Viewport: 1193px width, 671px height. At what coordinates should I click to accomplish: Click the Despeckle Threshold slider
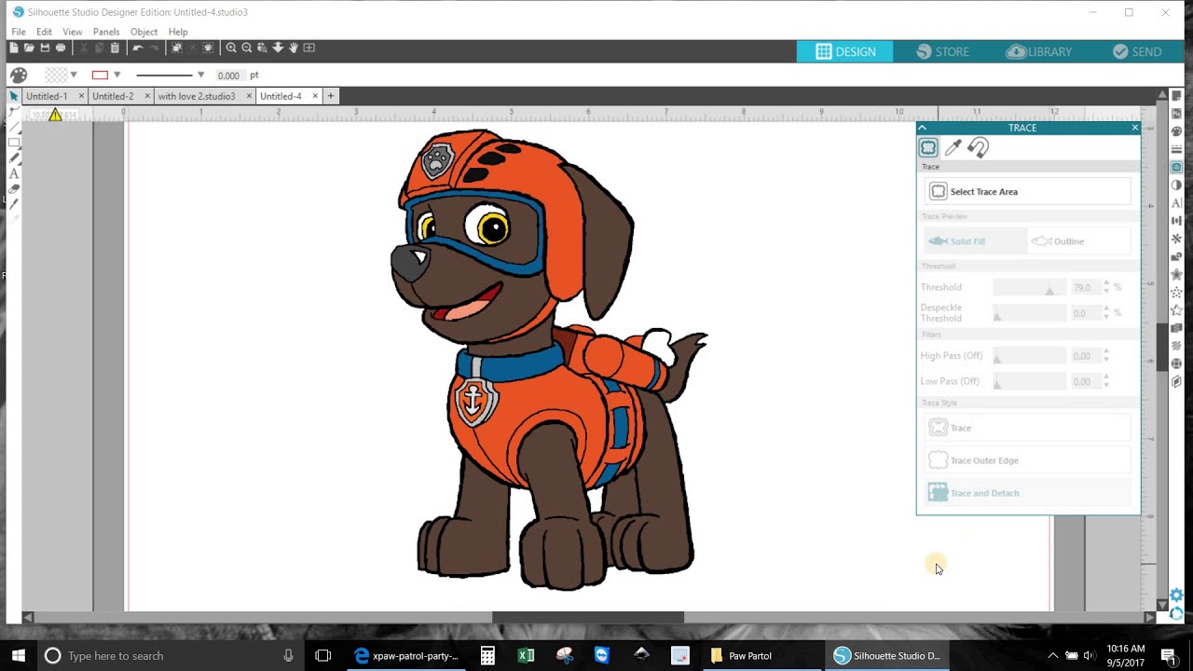click(1029, 313)
